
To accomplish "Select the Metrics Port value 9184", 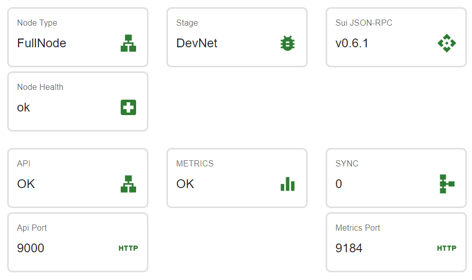I will tap(349, 248).
